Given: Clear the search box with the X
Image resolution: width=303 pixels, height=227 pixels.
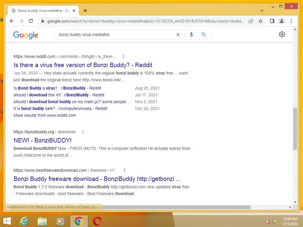Looking at the screenshot, I should coord(178,35).
